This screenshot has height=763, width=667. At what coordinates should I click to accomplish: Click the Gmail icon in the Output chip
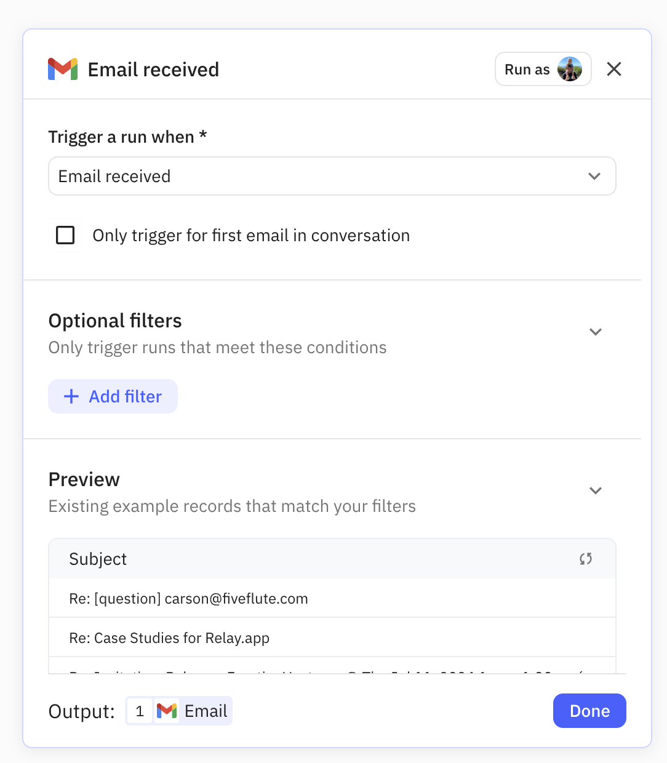[x=167, y=711]
